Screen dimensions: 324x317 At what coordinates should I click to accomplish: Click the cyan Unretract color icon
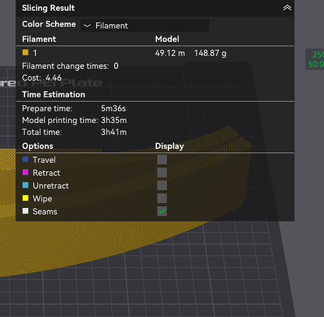(x=25, y=185)
